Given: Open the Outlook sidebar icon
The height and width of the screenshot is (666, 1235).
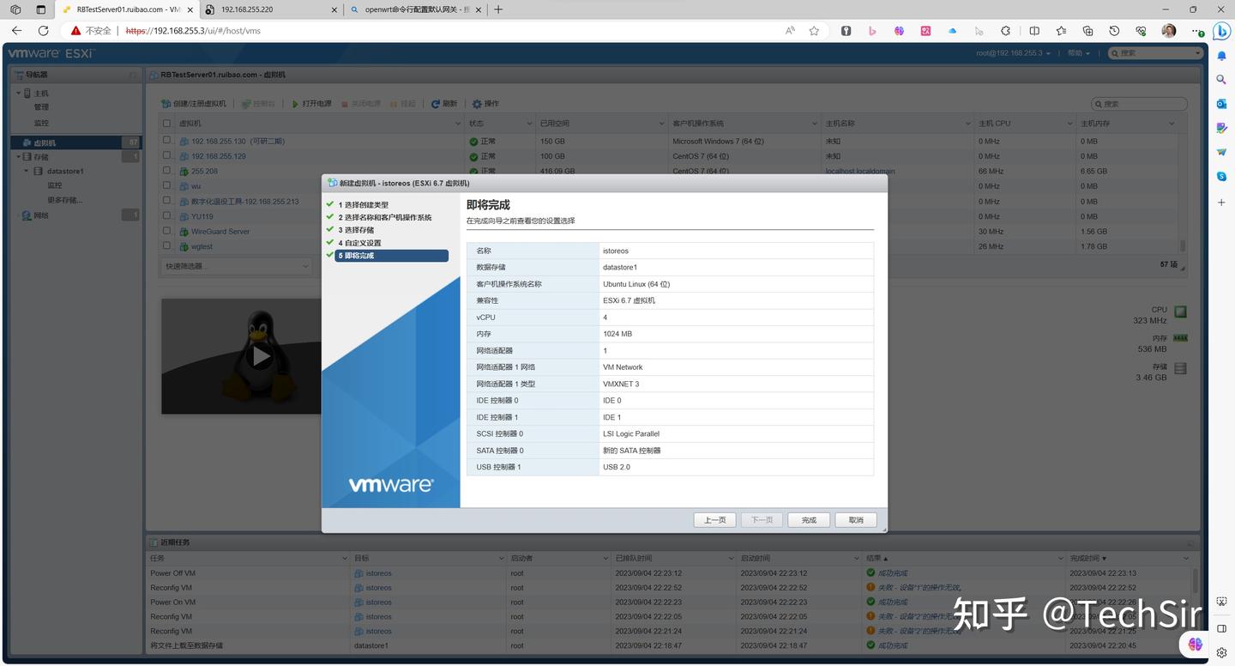Looking at the screenshot, I should point(1222,104).
